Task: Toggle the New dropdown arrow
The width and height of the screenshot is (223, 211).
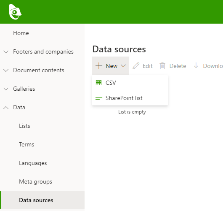Action: (x=123, y=66)
